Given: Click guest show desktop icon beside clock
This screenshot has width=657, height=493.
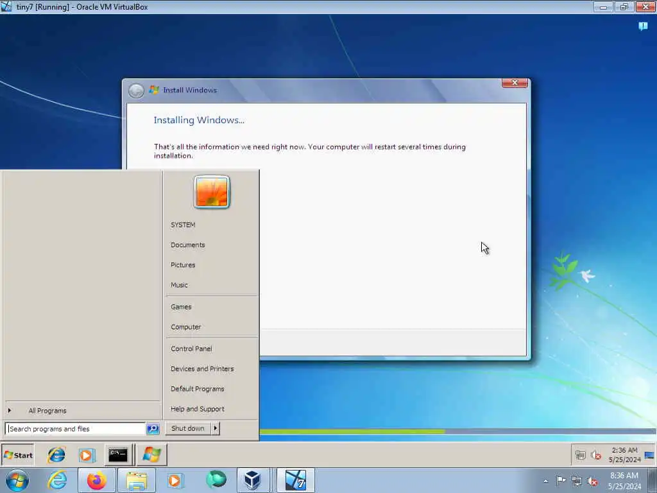Looking at the screenshot, I should coord(649,455).
